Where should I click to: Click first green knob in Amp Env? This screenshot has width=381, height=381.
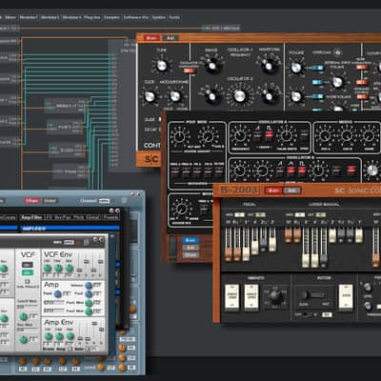click(x=49, y=336)
